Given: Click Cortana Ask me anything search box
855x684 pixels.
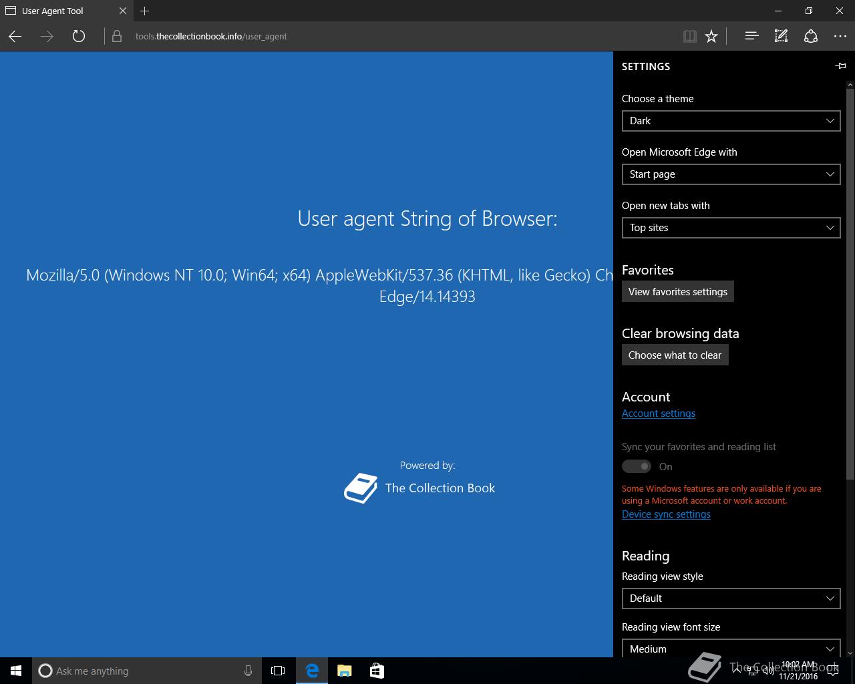Looking at the screenshot, I should coord(146,671).
